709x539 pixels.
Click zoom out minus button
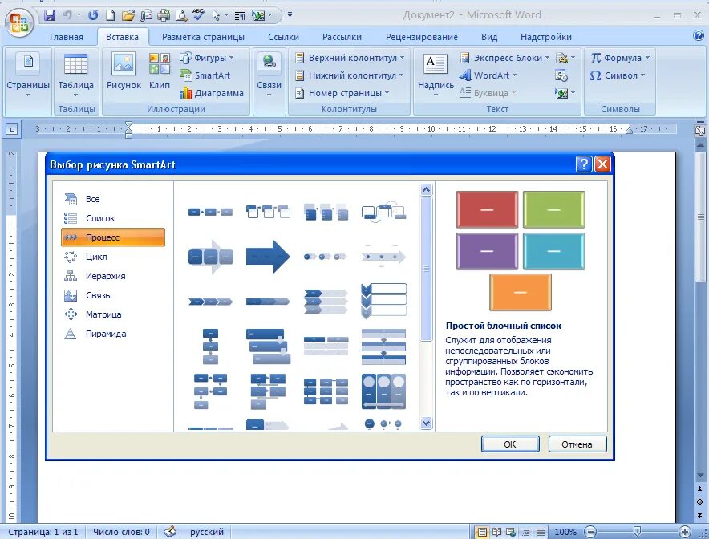(x=590, y=532)
